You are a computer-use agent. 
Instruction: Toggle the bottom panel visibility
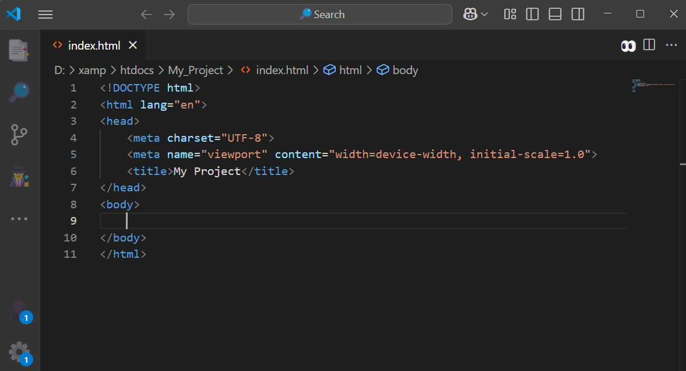555,15
